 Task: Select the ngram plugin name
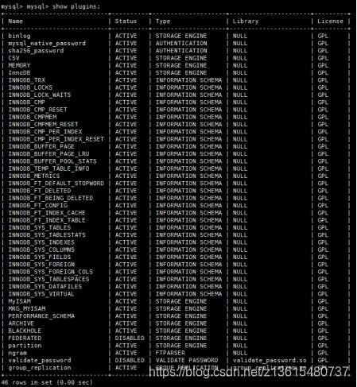[17, 353]
